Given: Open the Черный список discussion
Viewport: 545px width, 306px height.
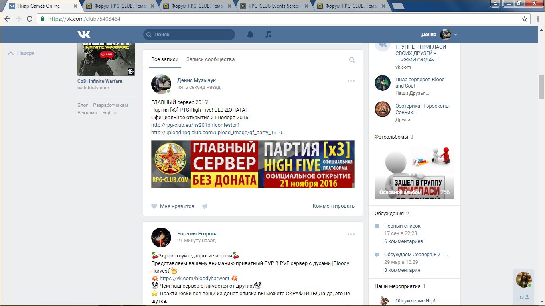Looking at the screenshot, I should pos(402,226).
